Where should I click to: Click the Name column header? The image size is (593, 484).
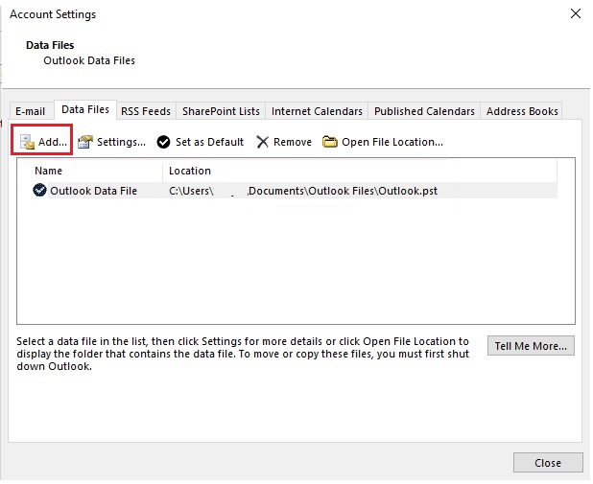point(48,171)
